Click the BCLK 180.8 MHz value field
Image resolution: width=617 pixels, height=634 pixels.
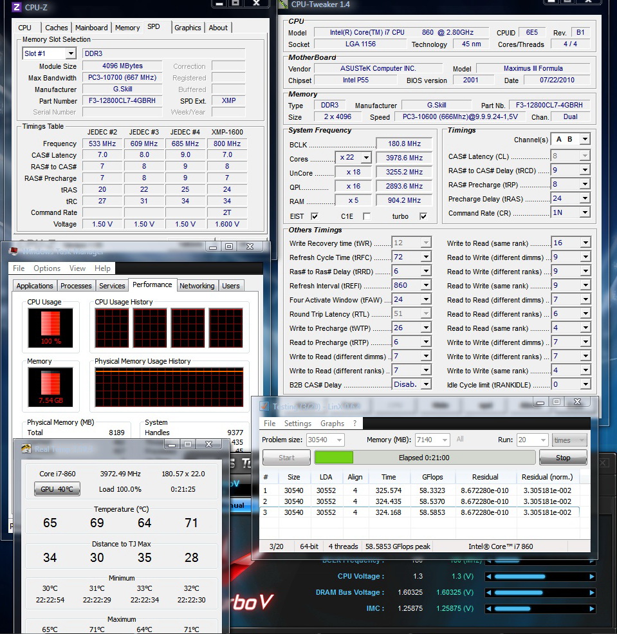pos(404,144)
